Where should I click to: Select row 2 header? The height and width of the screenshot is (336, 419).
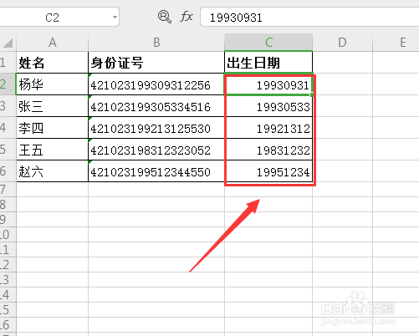pyautogui.click(x=8, y=84)
